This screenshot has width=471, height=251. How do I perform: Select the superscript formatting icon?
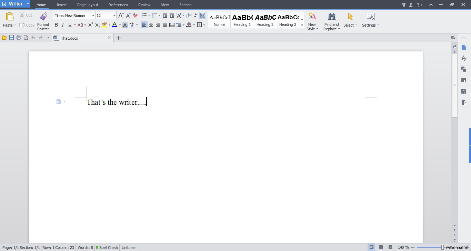pyautogui.click(x=90, y=24)
